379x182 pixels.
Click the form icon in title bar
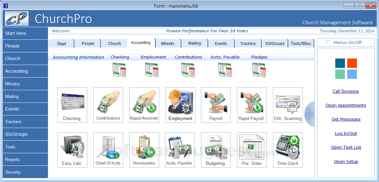[6, 5]
